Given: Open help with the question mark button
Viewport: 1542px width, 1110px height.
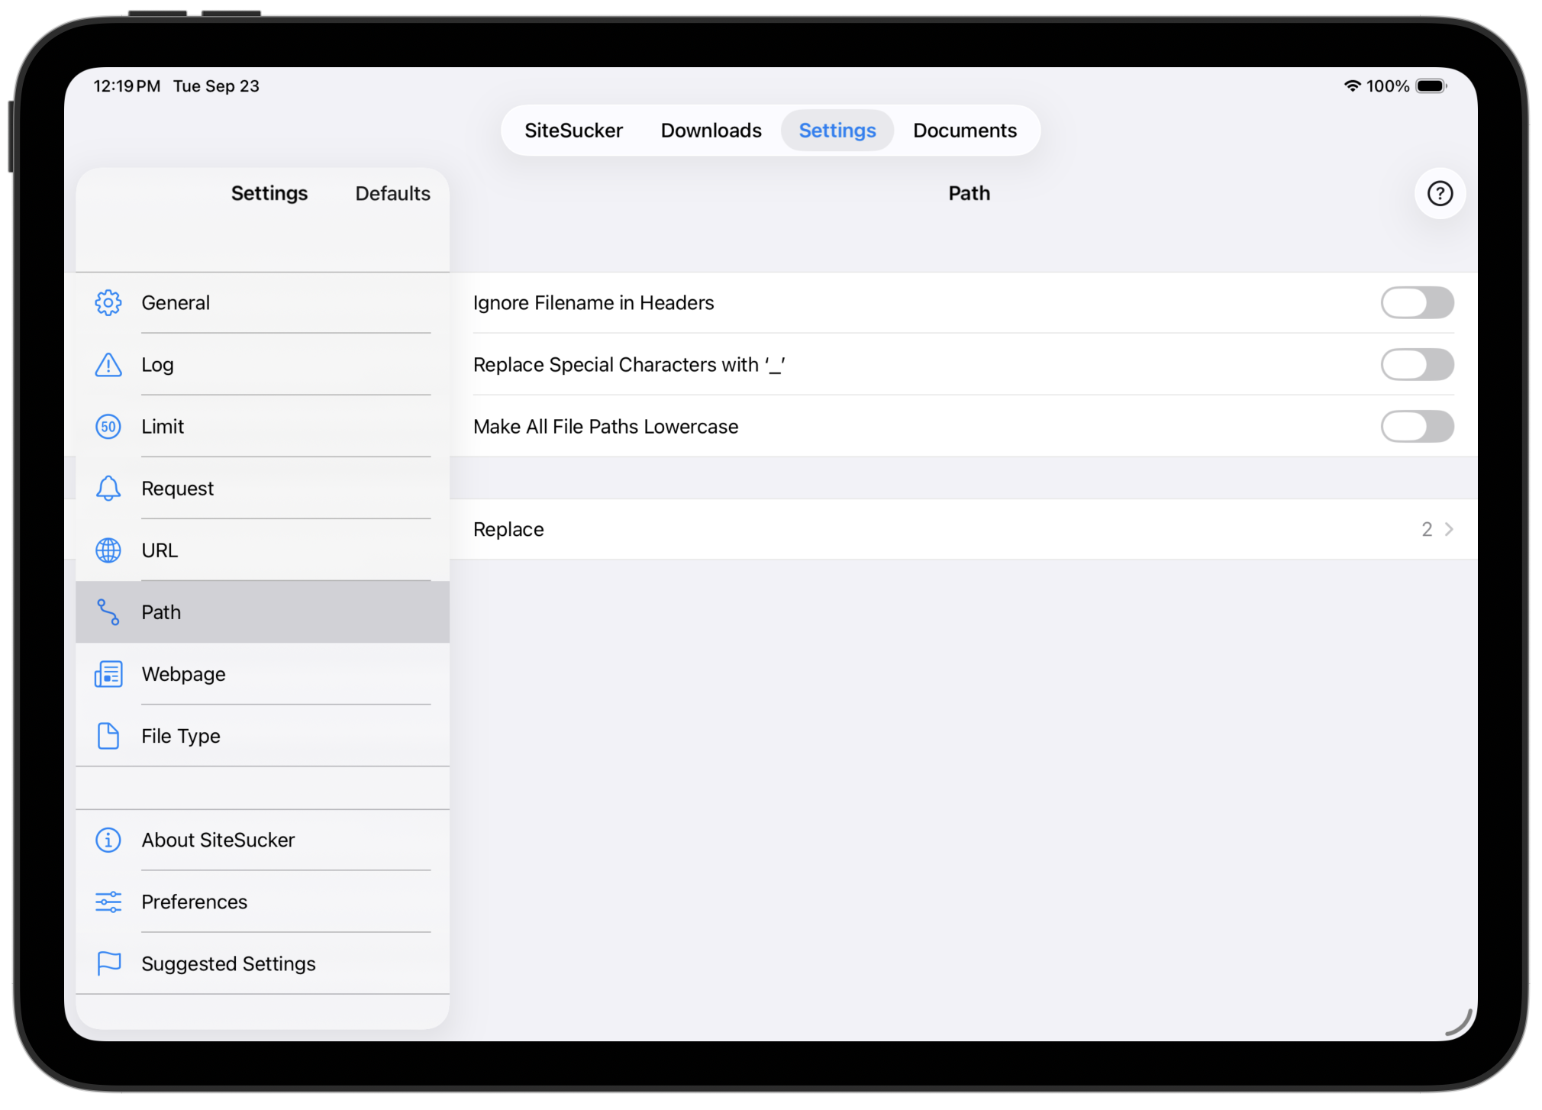Looking at the screenshot, I should [x=1440, y=194].
